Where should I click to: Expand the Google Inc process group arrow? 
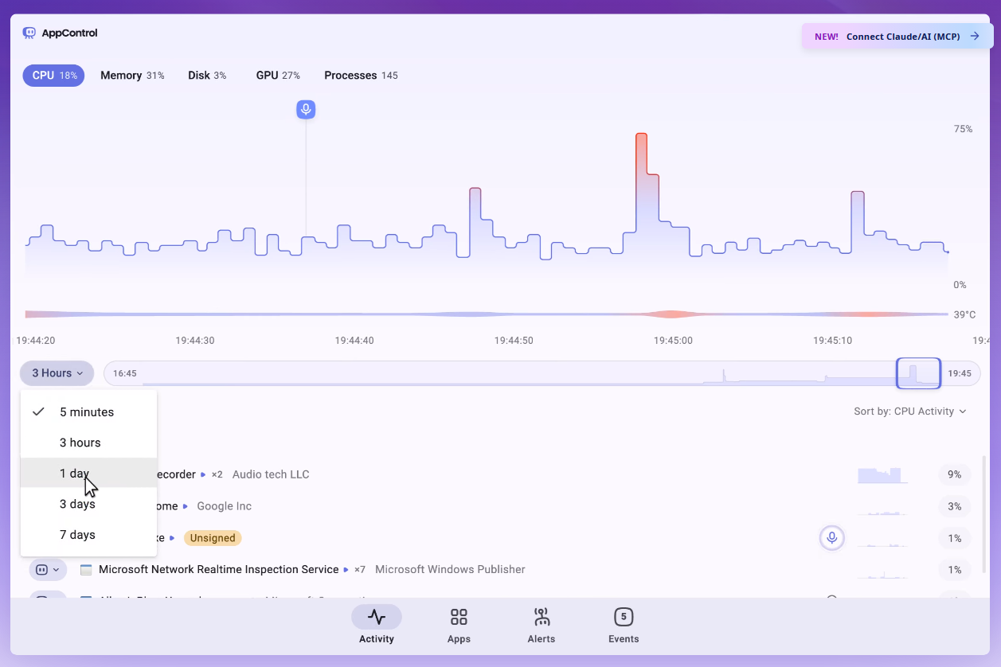(x=186, y=506)
